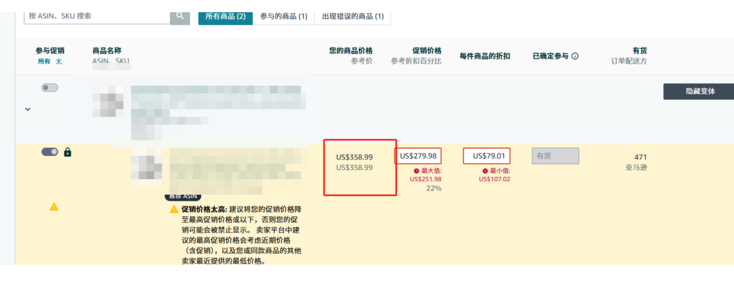This screenshot has height=295, width=734.
Task: Open the 有货 availability field
Action: [555, 156]
